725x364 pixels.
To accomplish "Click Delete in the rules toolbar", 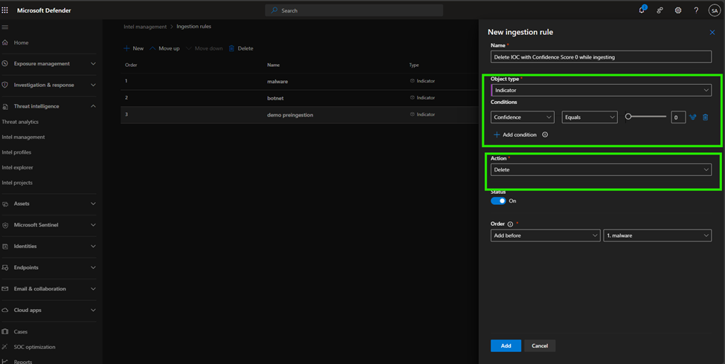I will [x=241, y=48].
